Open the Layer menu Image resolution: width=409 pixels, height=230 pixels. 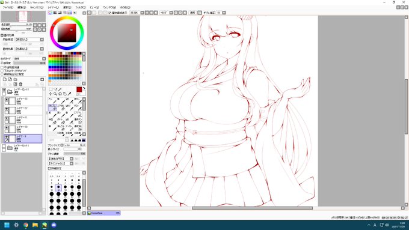click(x=53, y=8)
